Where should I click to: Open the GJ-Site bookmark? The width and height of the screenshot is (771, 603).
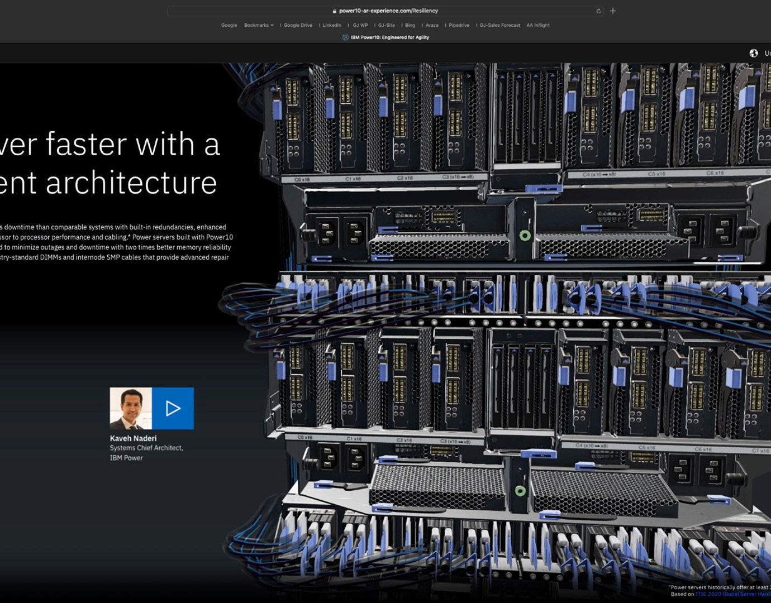coord(387,25)
